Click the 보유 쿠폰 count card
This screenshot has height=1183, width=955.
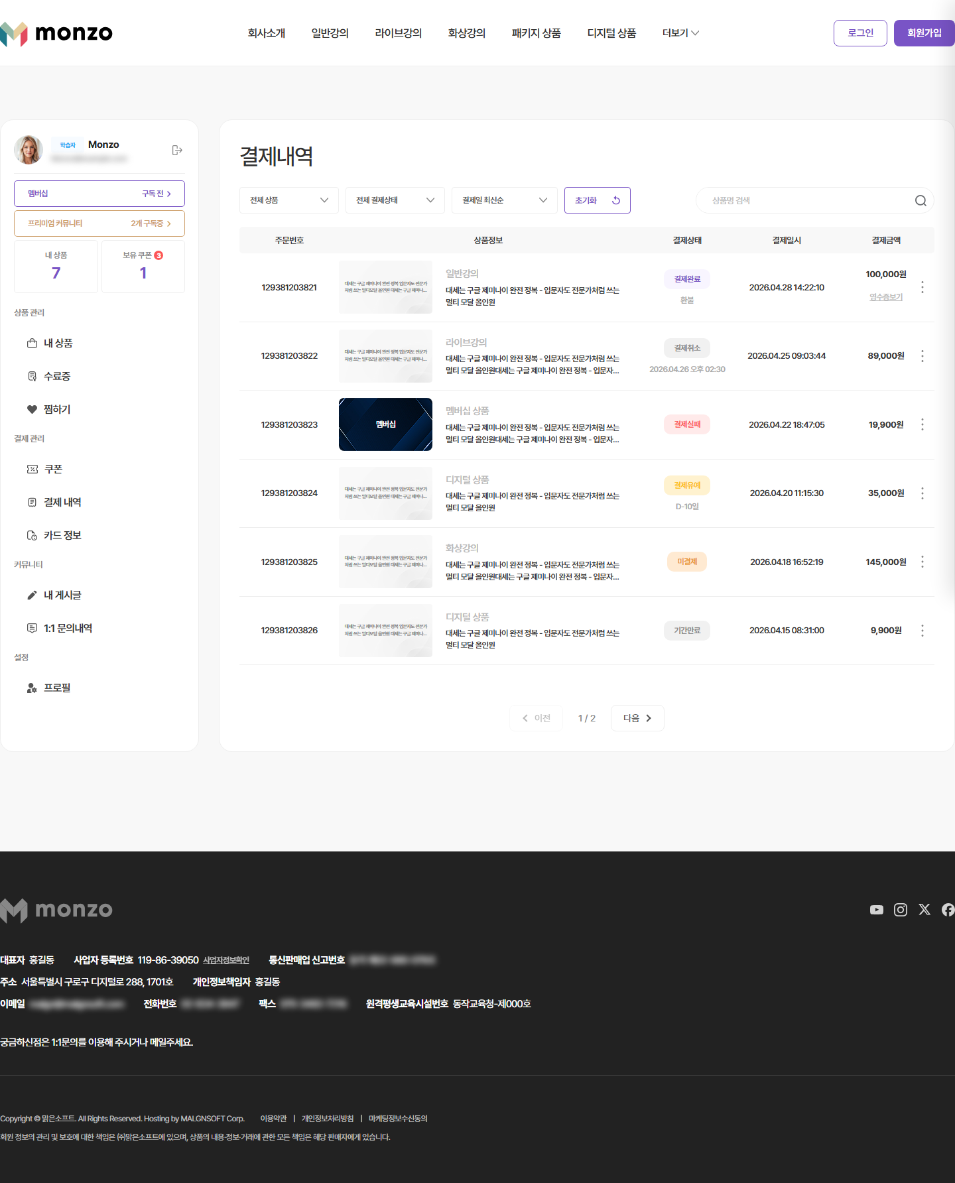click(143, 267)
